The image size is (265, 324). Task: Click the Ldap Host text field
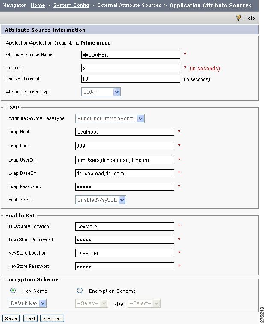point(125,132)
